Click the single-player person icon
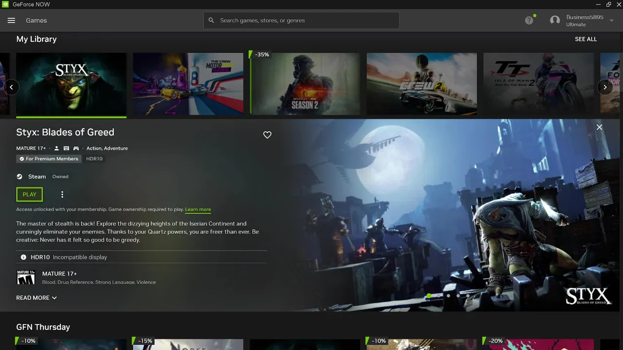 tap(56, 148)
